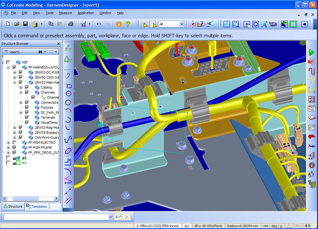Click the Save (floppy disk) toolbar icon
Image resolution: width=318 pixels, height=229 pixels.
point(25,24)
